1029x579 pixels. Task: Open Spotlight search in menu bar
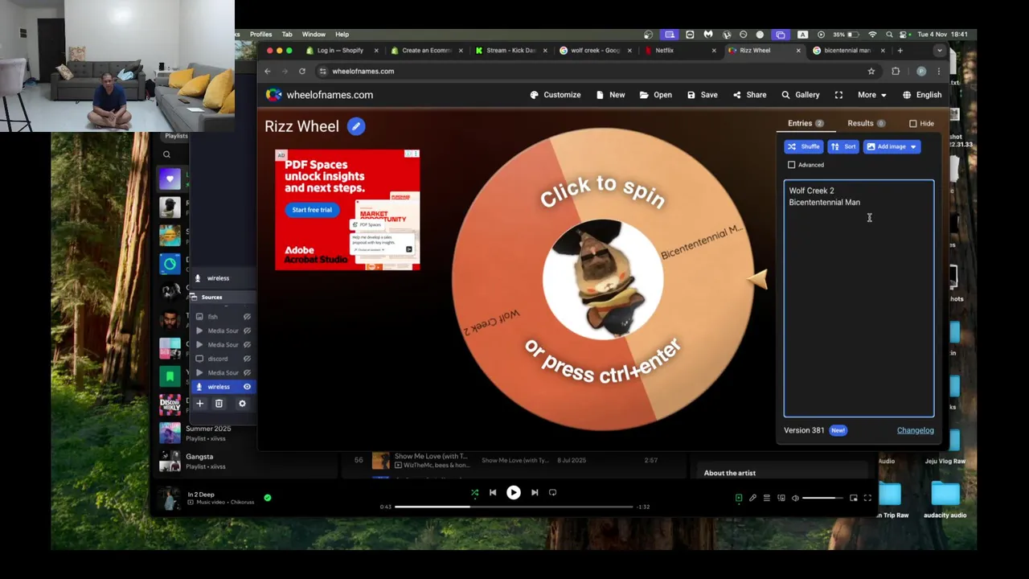tap(889, 35)
